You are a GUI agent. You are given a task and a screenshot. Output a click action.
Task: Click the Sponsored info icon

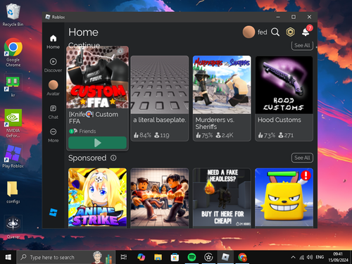(x=113, y=158)
